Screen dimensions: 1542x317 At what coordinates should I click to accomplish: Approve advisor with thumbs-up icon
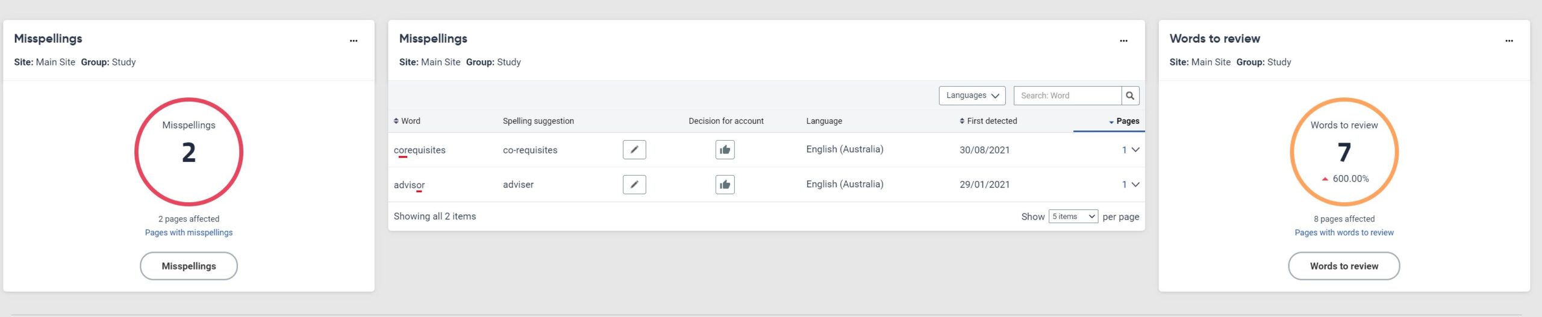[725, 185]
